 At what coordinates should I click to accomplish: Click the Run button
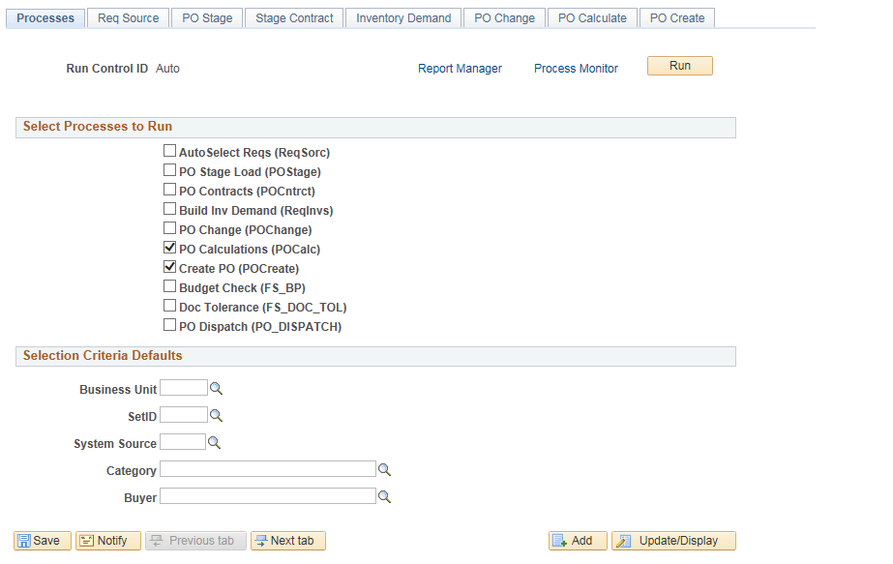(x=679, y=66)
